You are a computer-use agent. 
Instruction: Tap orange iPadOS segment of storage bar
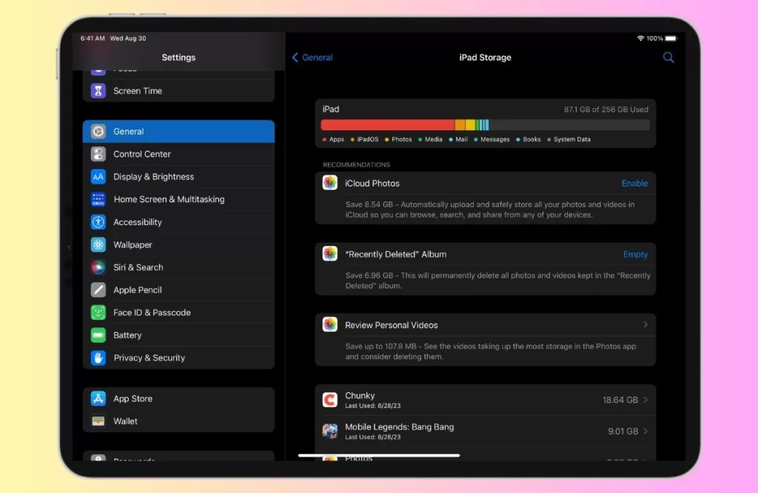460,125
